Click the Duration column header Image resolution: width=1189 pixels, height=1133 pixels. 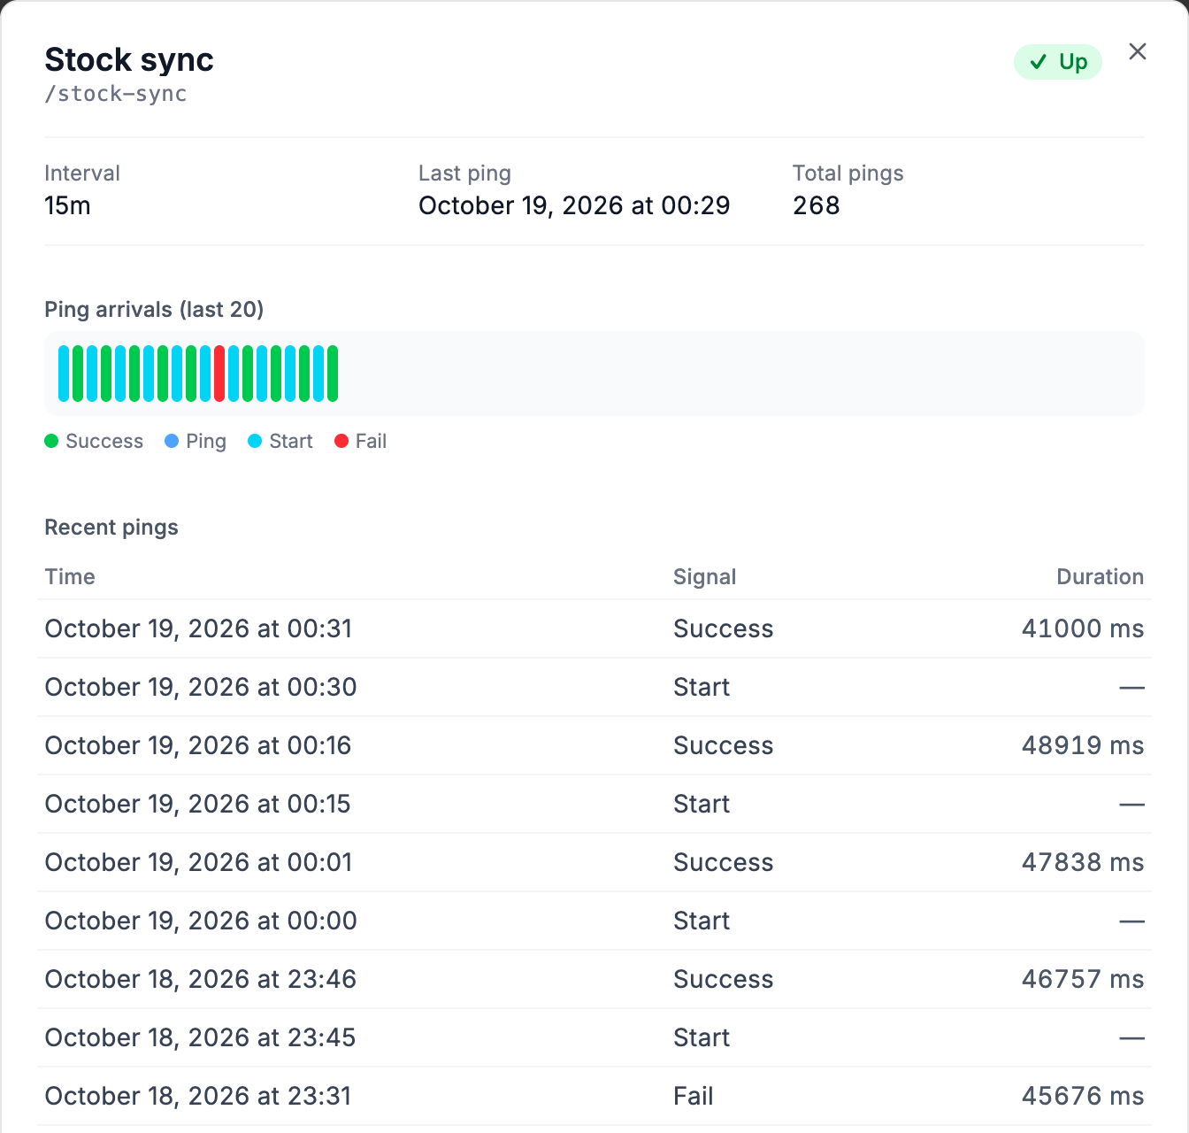[1100, 577]
